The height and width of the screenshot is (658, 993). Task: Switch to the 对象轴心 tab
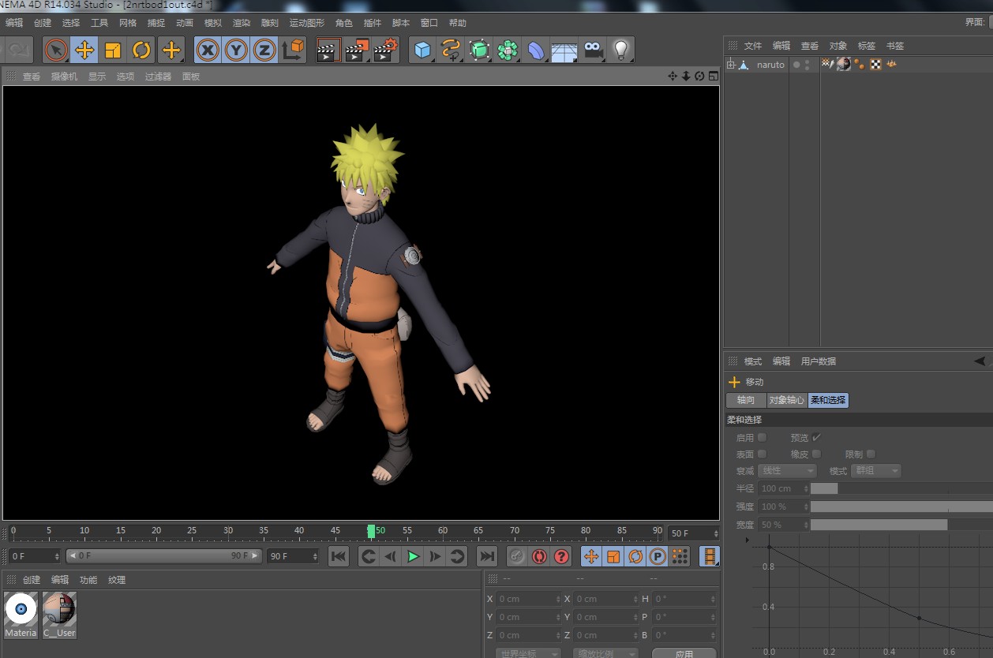coord(787,400)
